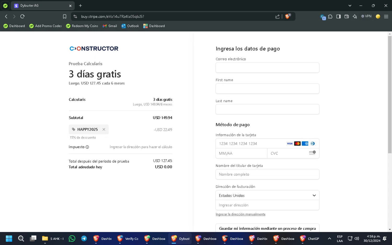392x245 pixels.
Task: Open a new browser tab
Action: [x=80, y=5]
